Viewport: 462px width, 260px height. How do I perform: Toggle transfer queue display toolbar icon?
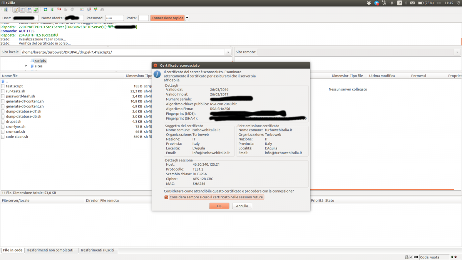pos(36,9)
